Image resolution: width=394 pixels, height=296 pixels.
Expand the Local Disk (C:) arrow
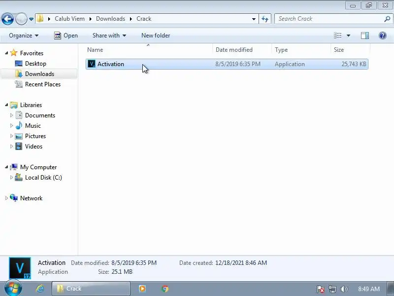[x=11, y=178]
